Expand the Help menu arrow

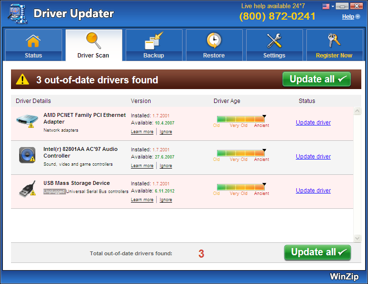coord(357,17)
